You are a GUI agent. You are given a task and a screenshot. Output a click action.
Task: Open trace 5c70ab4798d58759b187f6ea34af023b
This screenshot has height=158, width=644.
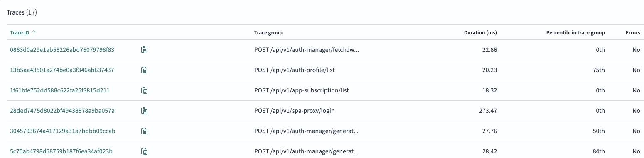[61, 151]
